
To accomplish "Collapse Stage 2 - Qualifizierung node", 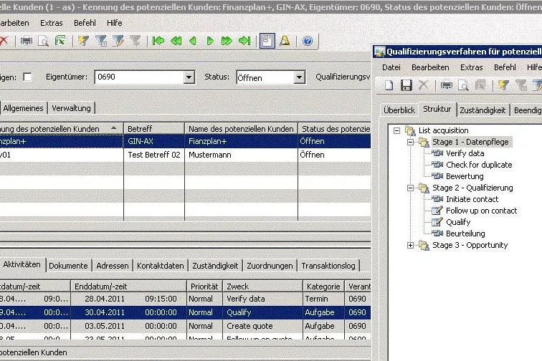I will [410, 188].
